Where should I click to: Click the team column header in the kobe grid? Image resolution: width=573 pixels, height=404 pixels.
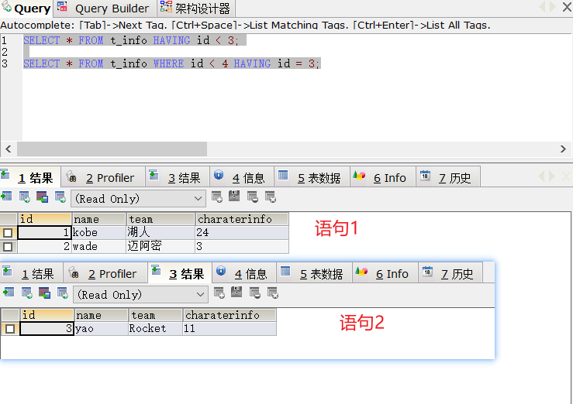[x=161, y=219]
